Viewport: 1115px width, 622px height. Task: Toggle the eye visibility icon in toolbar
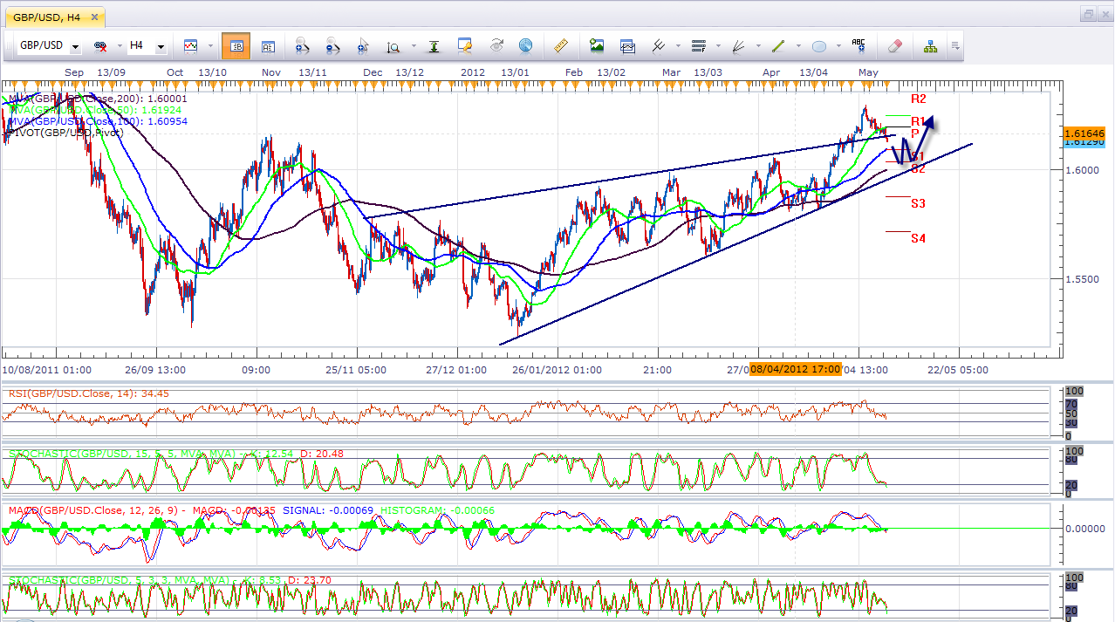click(x=496, y=45)
